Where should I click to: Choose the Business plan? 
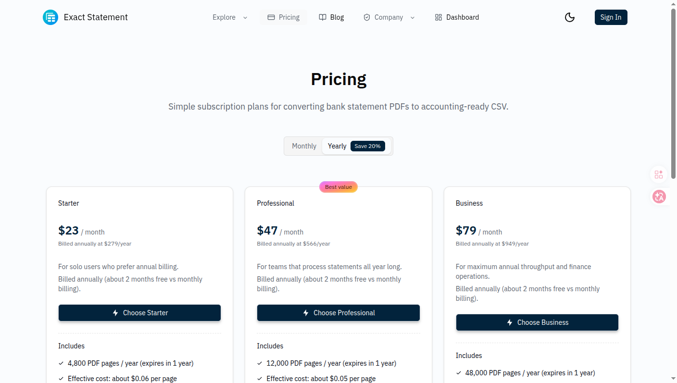(537, 322)
